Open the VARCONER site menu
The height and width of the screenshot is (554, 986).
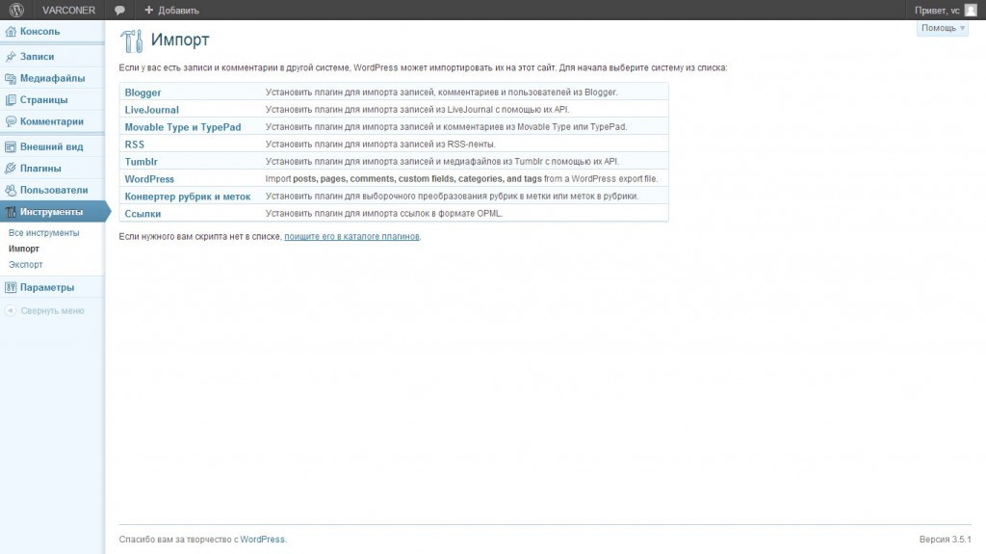(68, 10)
